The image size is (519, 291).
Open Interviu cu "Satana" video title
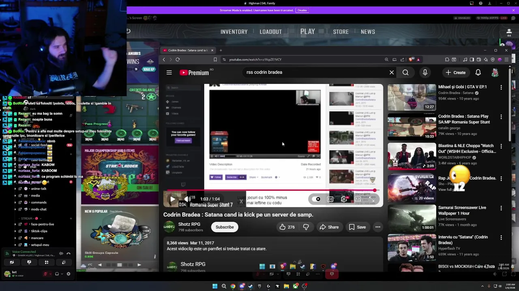coord(463,240)
